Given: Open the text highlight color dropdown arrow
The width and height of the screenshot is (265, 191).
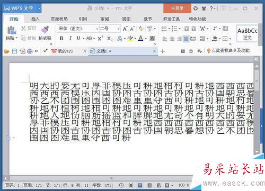Looking at the screenshot, I should [135, 39].
